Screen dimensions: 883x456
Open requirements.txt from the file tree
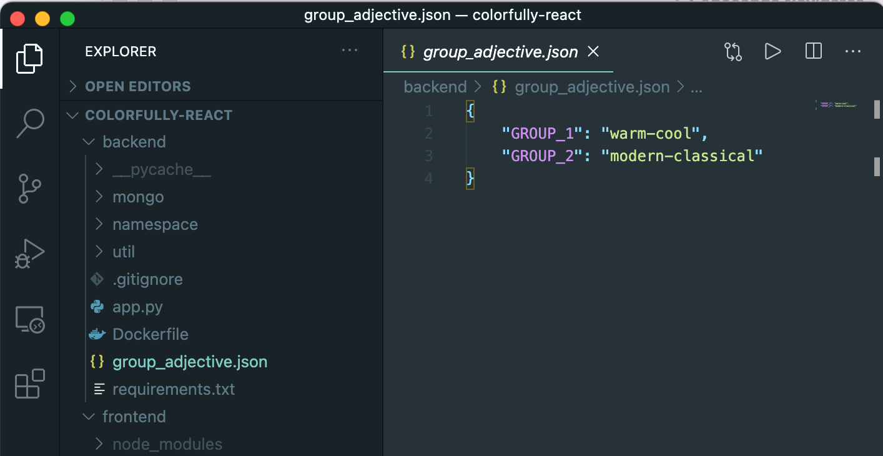[174, 389]
